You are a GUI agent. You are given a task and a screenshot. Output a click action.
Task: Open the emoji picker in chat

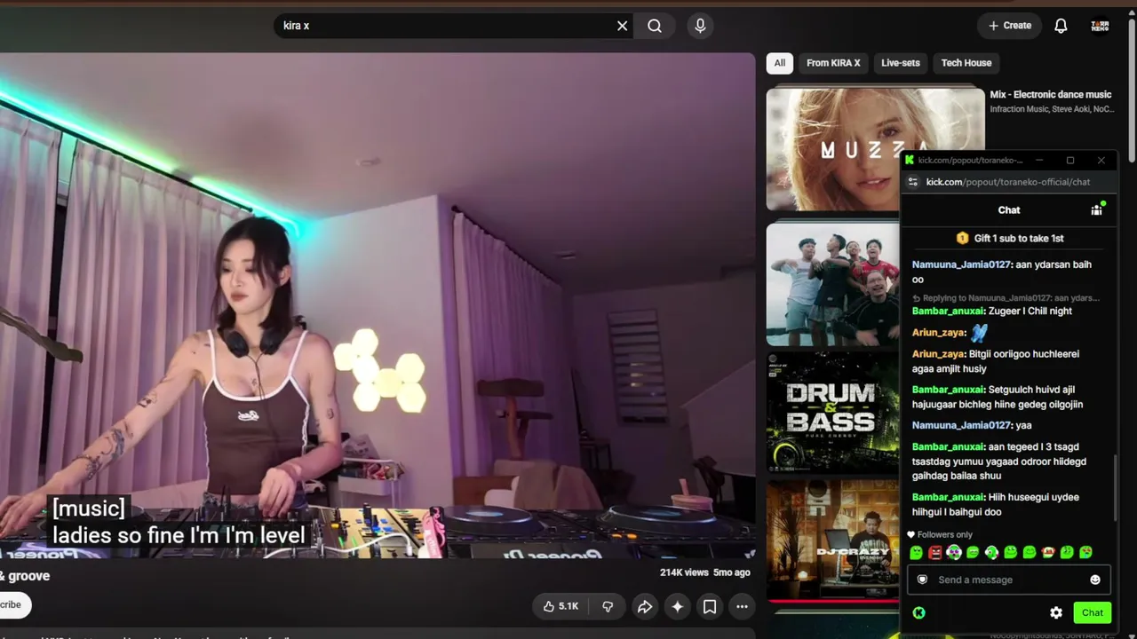(1095, 580)
